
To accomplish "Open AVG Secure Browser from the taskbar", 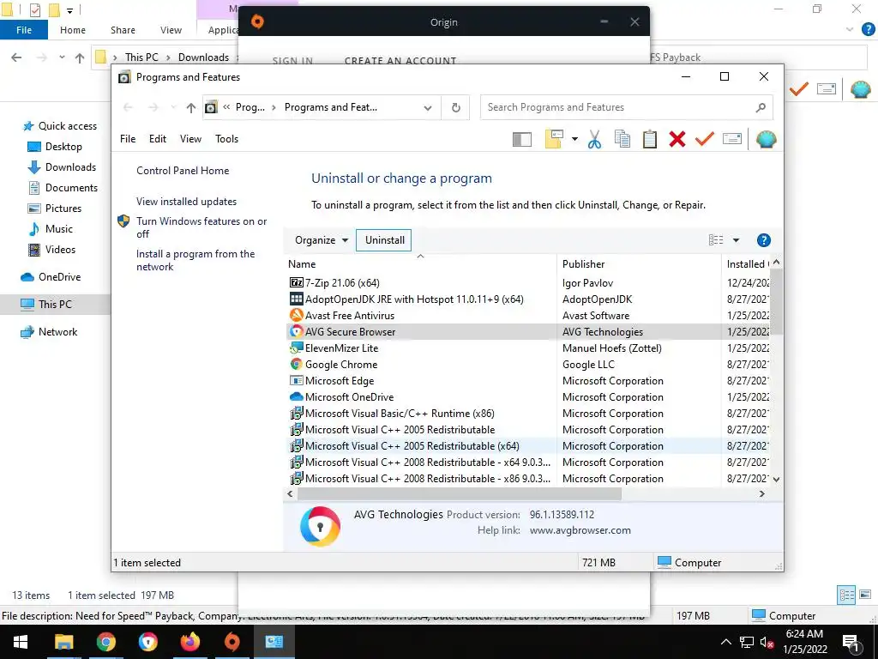I will pos(147,642).
